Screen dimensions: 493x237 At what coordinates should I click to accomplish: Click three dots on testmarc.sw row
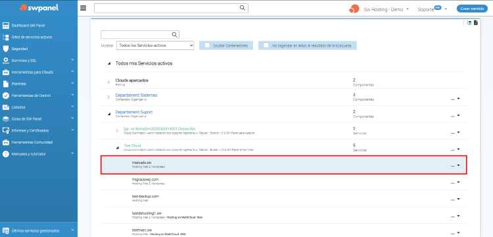[452, 233]
